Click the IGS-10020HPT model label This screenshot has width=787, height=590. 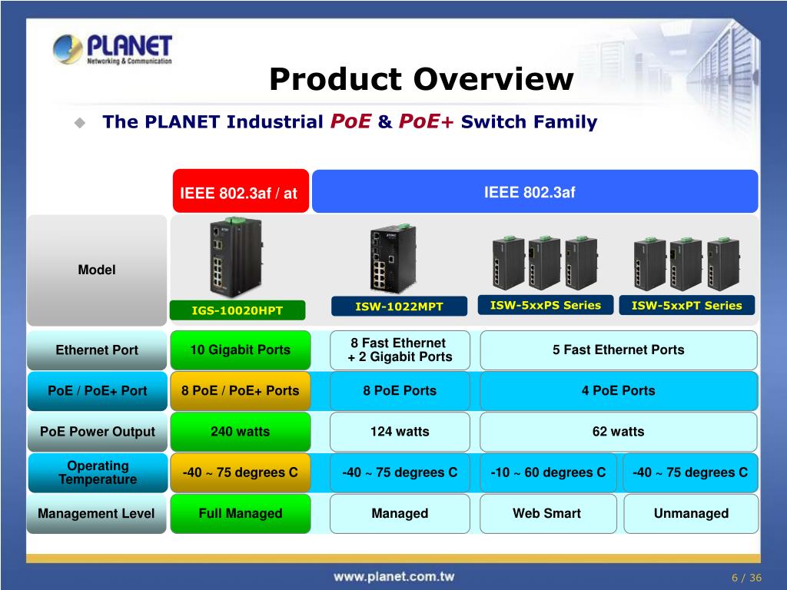(x=237, y=310)
